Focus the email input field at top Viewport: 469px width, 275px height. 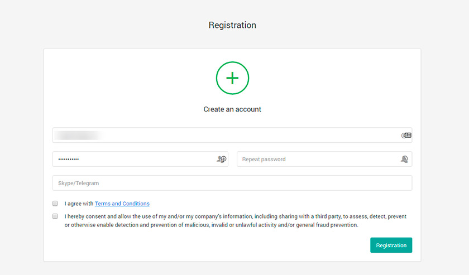(x=232, y=135)
